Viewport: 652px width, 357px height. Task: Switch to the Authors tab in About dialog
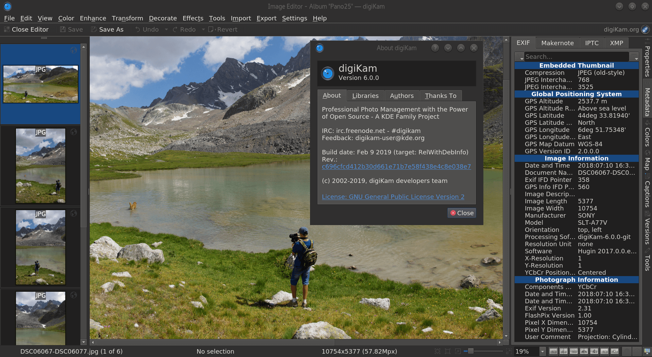coord(402,96)
